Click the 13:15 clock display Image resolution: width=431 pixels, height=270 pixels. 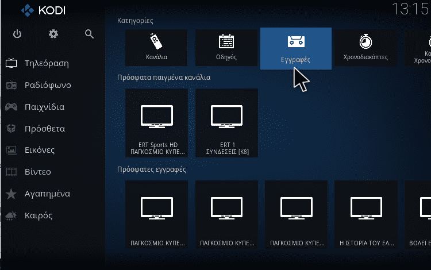411,9
